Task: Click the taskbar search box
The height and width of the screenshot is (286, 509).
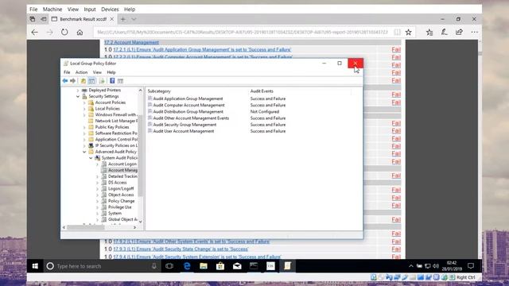Action: [102, 266]
